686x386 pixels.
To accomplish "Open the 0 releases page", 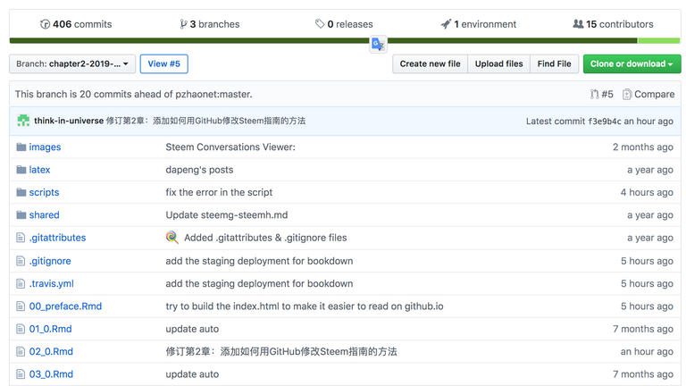I will 344,24.
